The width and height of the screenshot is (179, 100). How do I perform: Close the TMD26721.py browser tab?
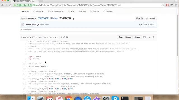(36, 1)
